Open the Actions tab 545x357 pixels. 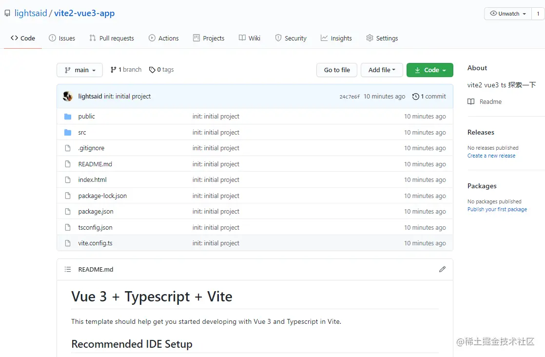[x=163, y=38]
